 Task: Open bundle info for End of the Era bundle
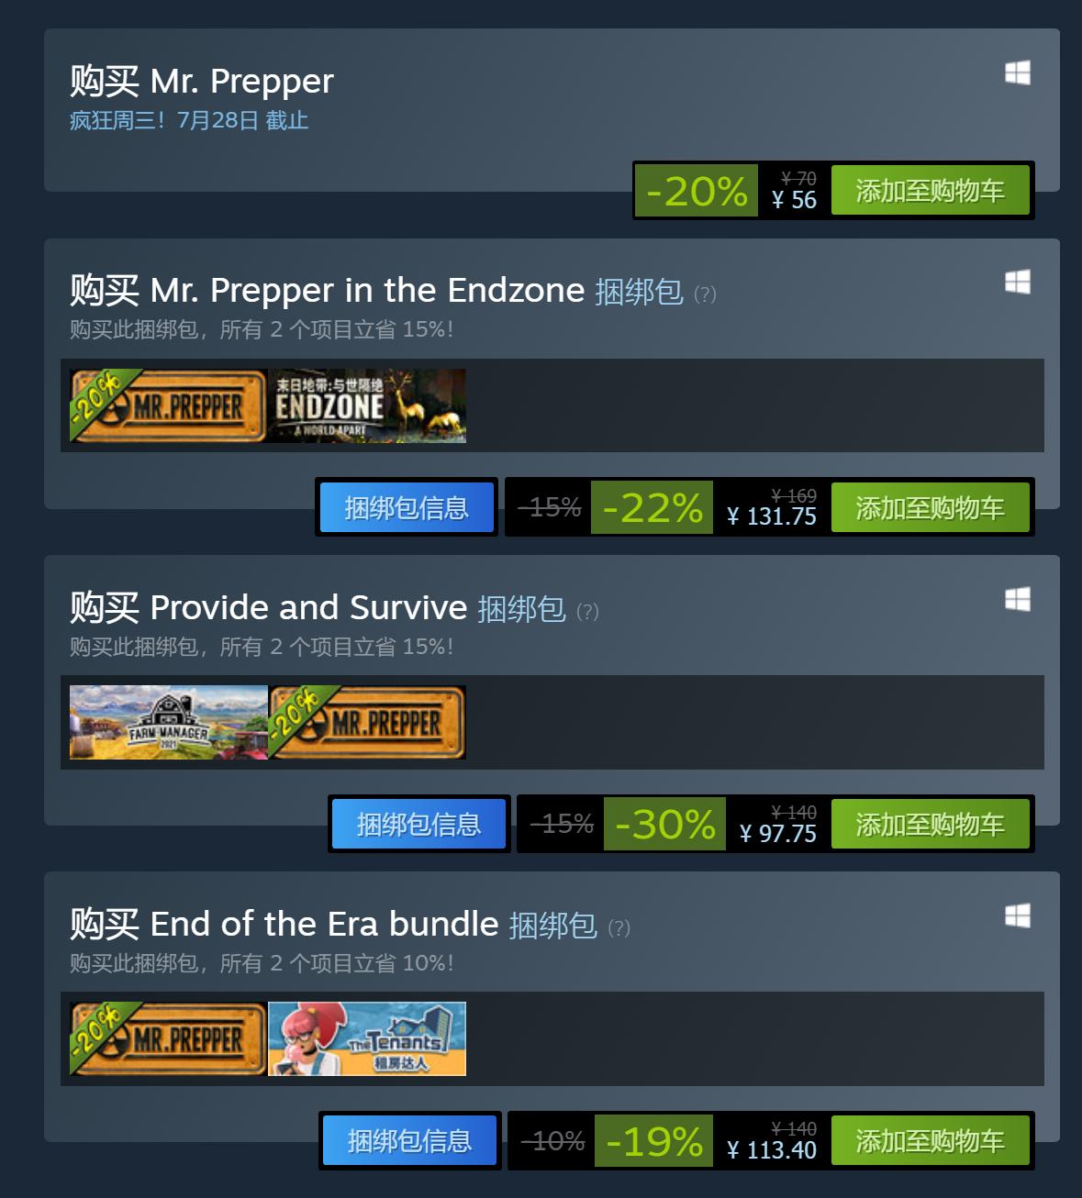coord(410,1141)
